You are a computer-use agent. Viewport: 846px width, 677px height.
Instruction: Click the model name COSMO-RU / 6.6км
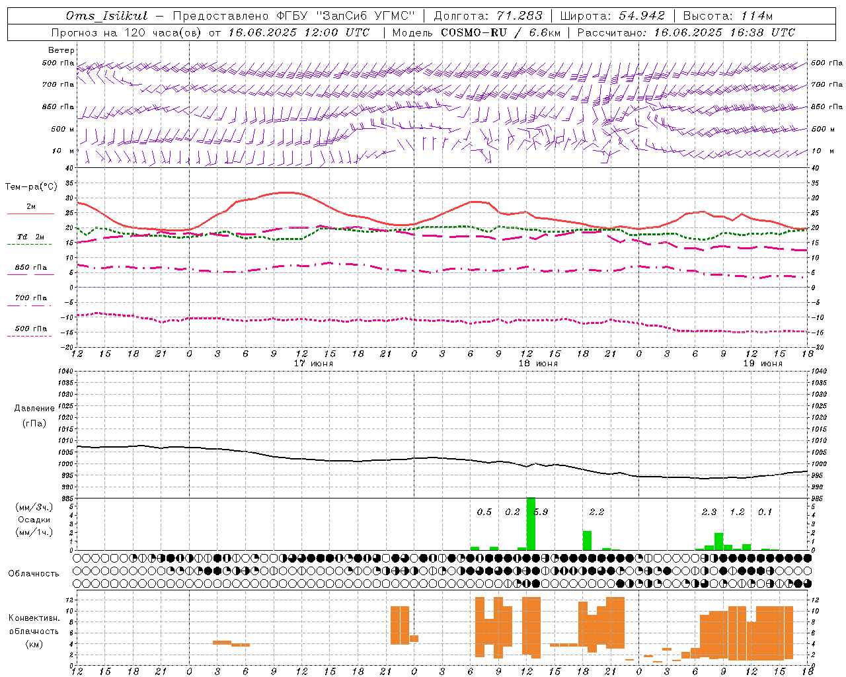[x=501, y=32]
